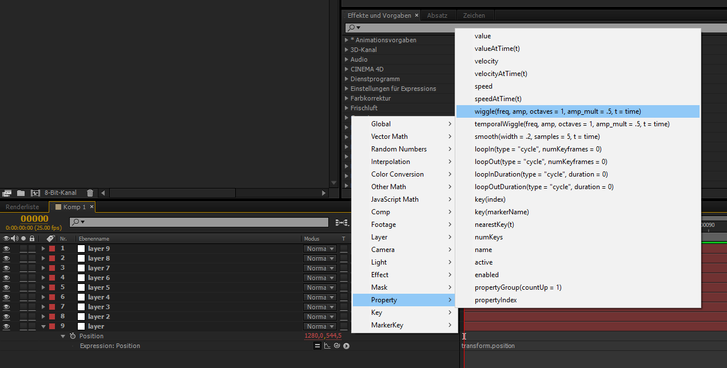Click Position value 544,5
727x368 pixels.
(x=334, y=336)
